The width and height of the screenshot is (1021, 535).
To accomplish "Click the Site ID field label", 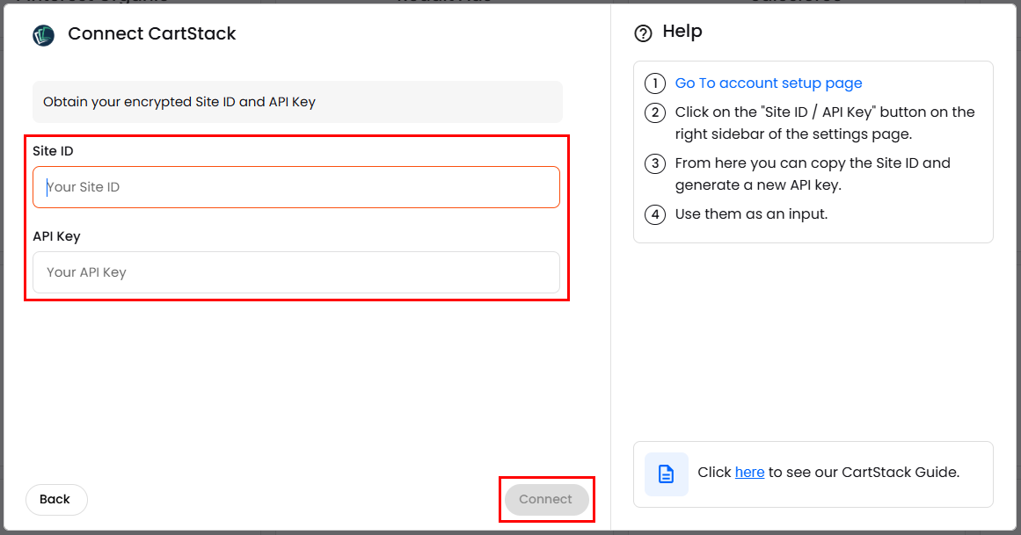I will (x=53, y=151).
